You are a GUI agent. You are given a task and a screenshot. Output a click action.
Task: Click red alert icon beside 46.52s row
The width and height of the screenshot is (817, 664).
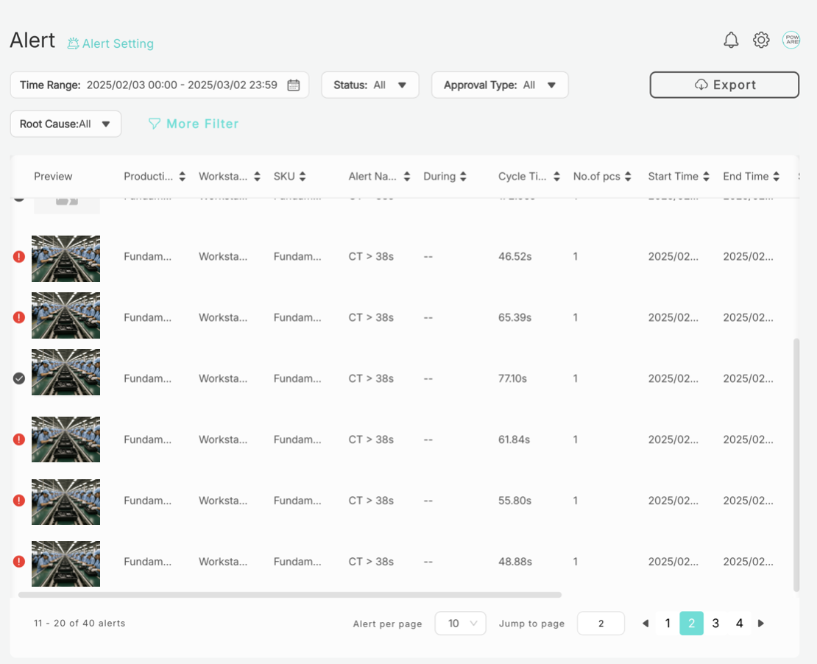pyautogui.click(x=18, y=256)
